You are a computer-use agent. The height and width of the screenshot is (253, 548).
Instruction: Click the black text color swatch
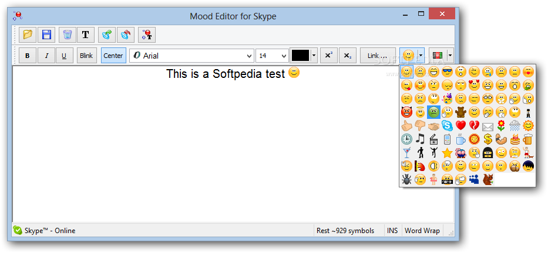pyautogui.click(x=301, y=56)
